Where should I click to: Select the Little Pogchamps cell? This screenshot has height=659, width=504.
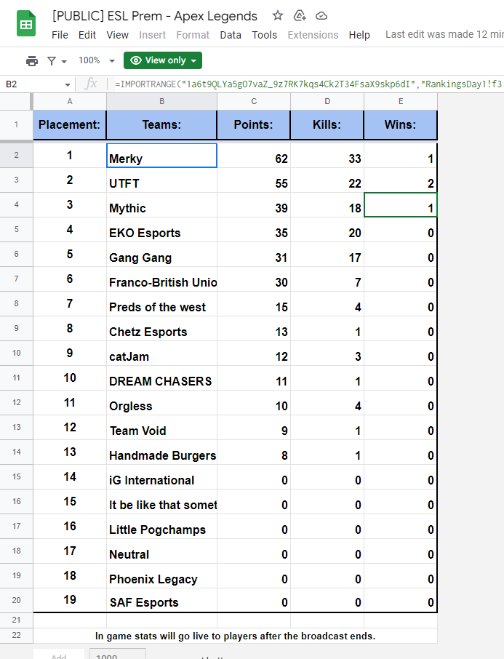(x=162, y=527)
